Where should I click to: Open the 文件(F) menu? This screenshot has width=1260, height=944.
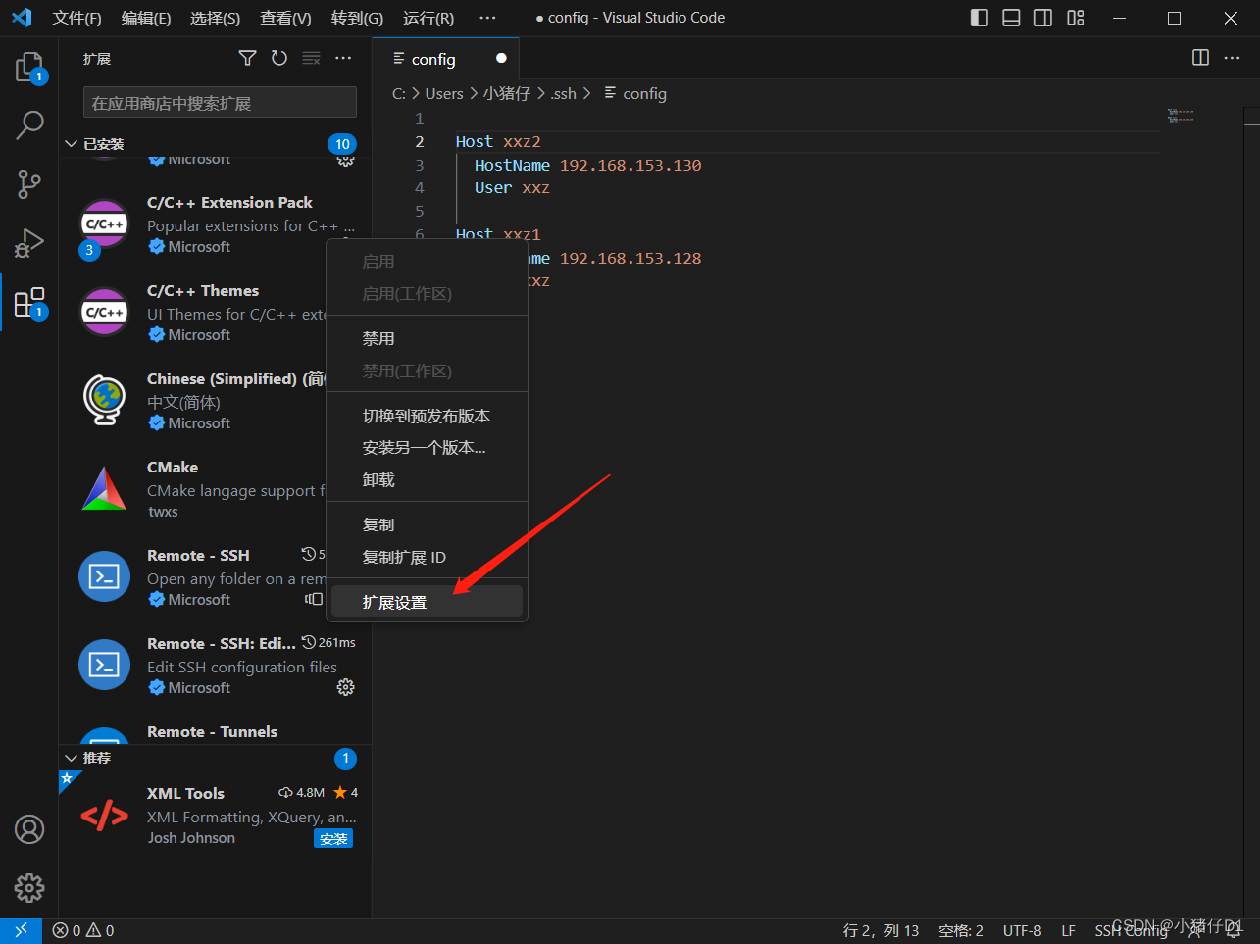pyautogui.click(x=76, y=18)
